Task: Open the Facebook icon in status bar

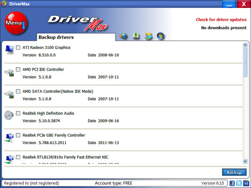Action: (232, 183)
